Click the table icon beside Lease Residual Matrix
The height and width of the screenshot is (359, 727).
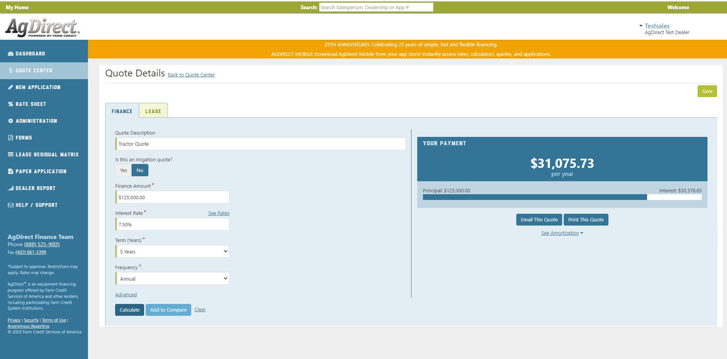pos(11,155)
